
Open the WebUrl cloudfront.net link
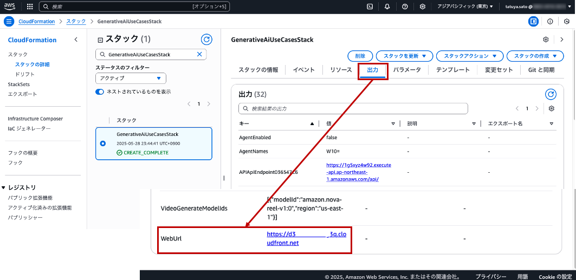[x=306, y=238]
